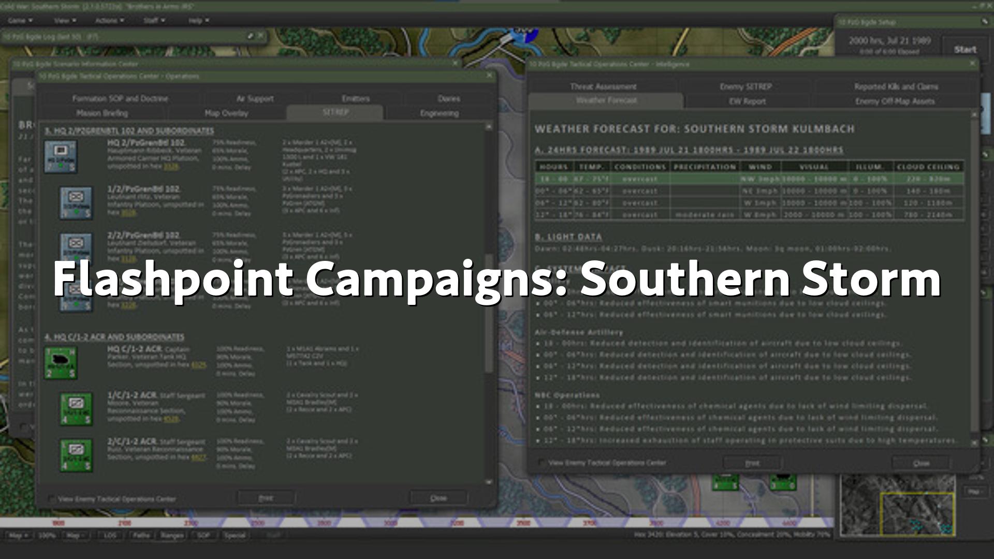
Task: Open the Enemy SITREP tab
Action: click(x=745, y=86)
